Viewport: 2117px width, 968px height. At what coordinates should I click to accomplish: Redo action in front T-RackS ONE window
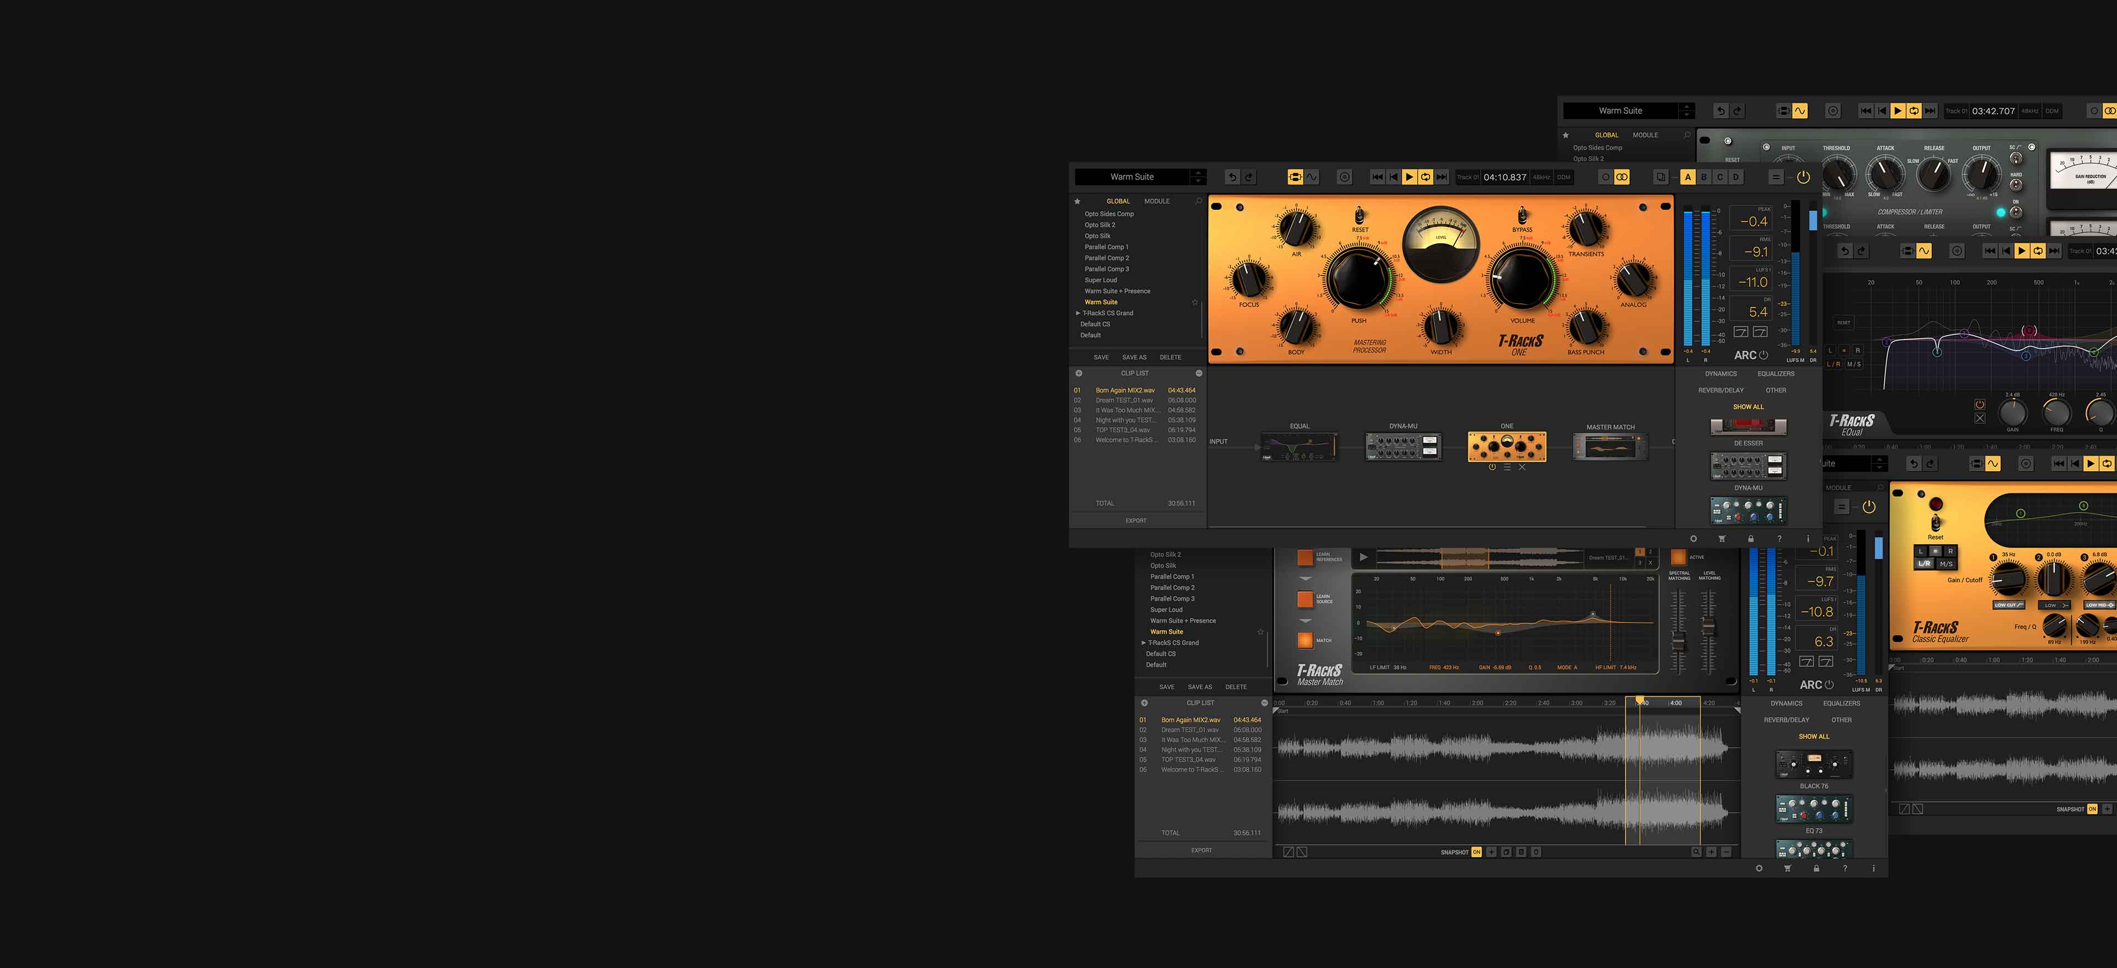[1248, 176]
